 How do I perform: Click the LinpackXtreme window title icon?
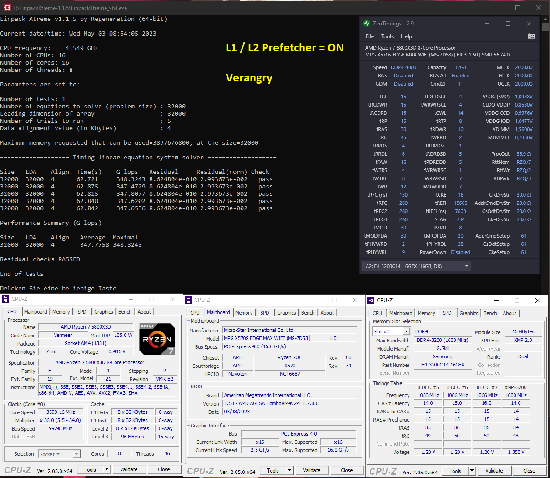(7, 8)
